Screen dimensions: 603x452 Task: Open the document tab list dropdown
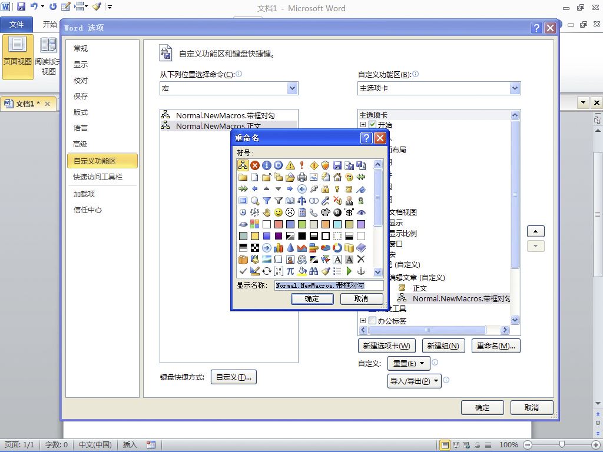pyautogui.click(x=584, y=102)
